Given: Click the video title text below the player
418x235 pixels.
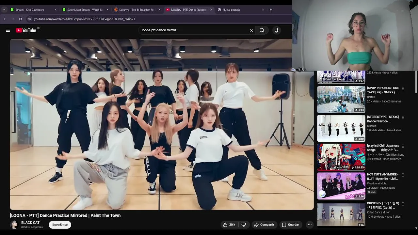Looking at the screenshot, I should pyautogui.click(x=65, y=215).
